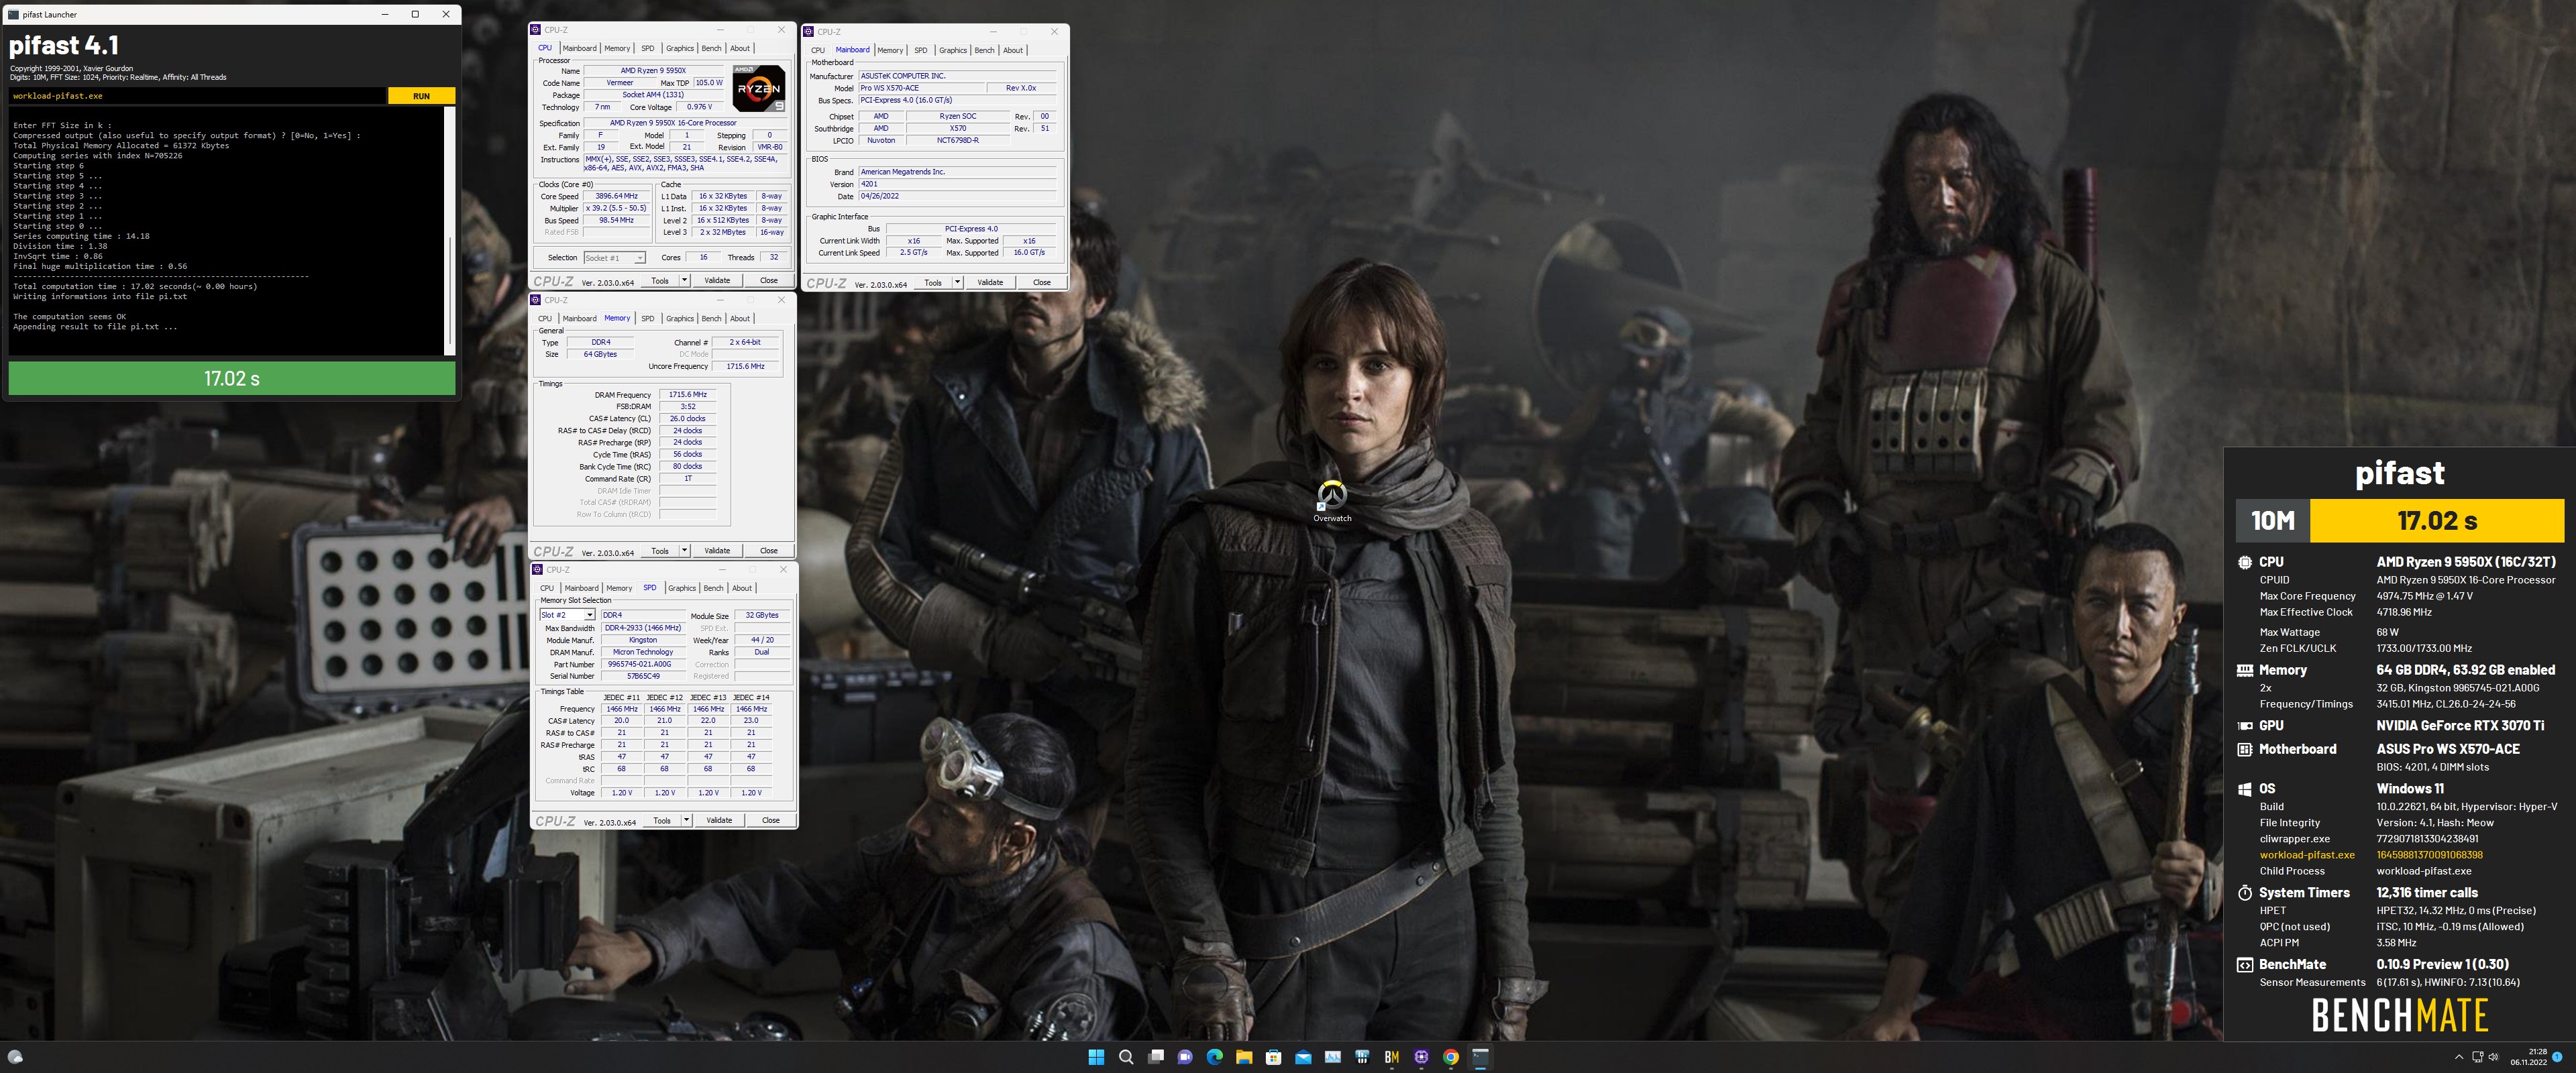Viewport: 2576px width, 1073px height.
Task: Open volume control tray icon
Action: click(x=2493, y=1057)
